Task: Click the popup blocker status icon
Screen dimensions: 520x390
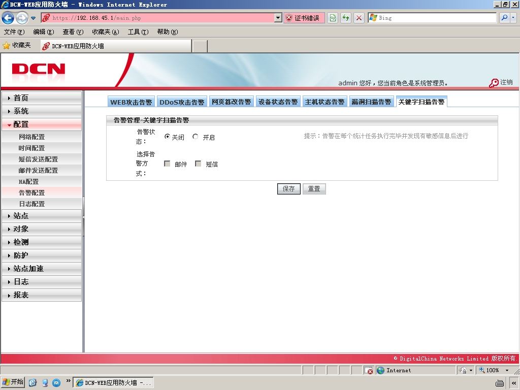Action: [368, 370]
